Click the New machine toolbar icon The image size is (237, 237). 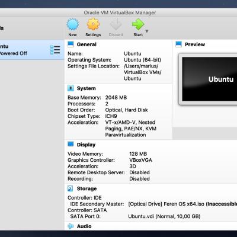point(73,24)
